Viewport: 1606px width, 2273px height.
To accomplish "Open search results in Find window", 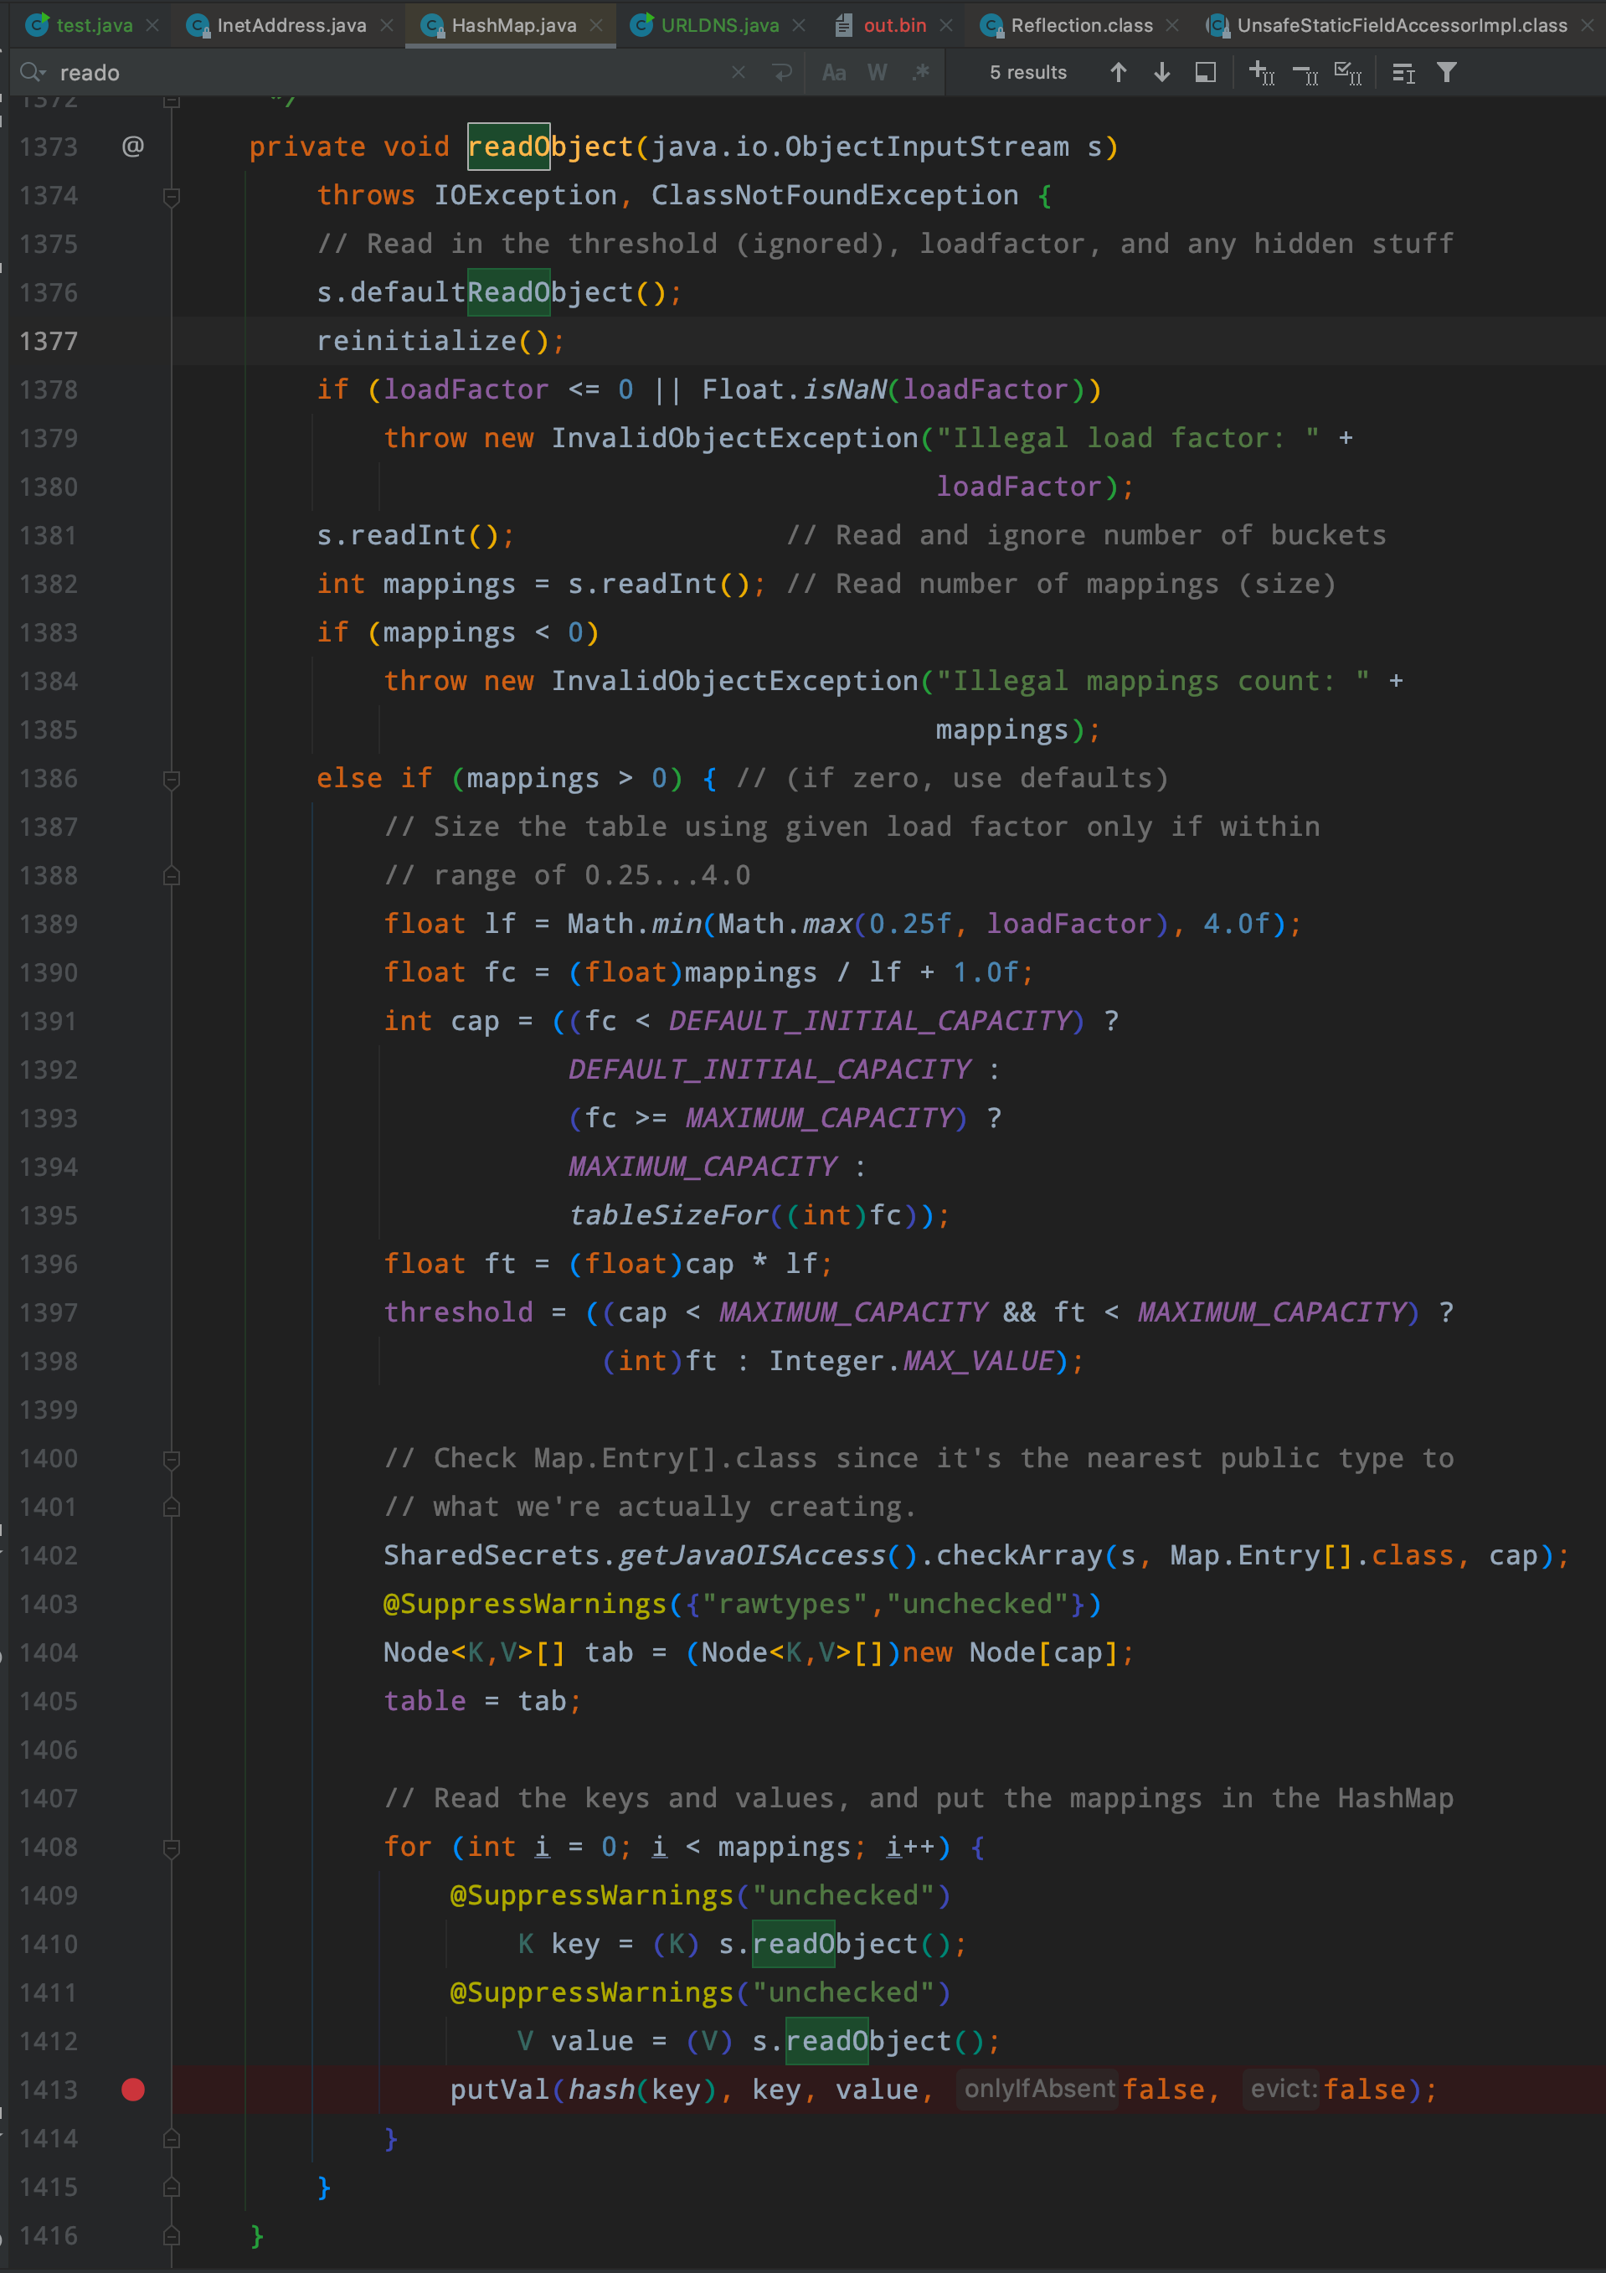I will coord(1207,71).
